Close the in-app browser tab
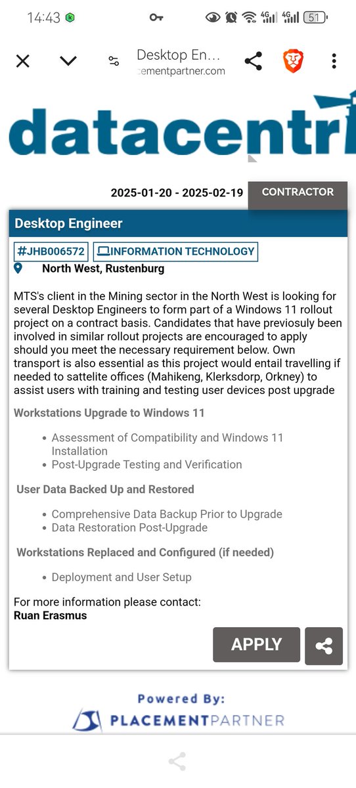 [22, 61]
